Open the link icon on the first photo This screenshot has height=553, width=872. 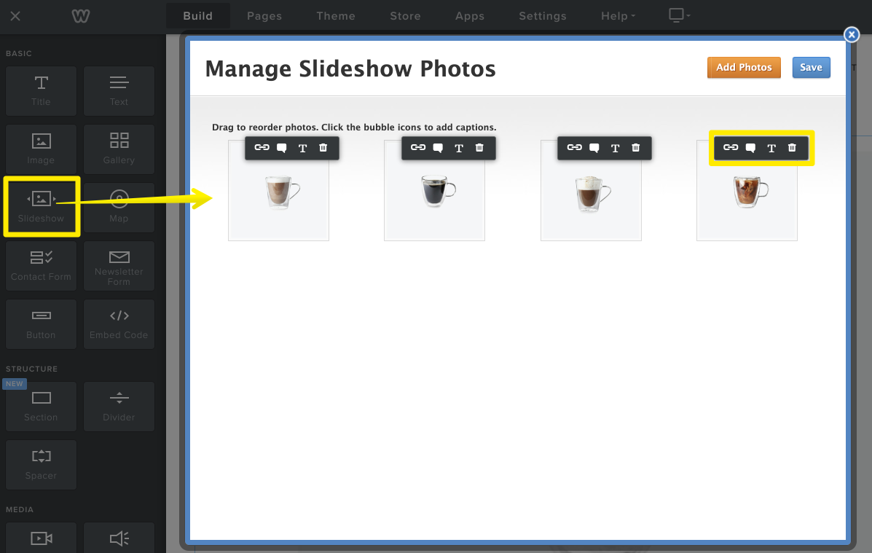[262, 148]
